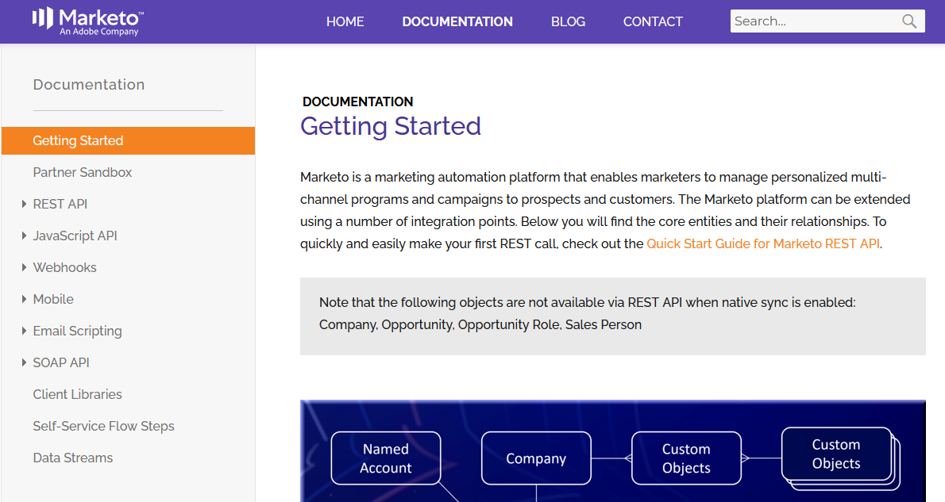
Task: Open SOAP API sidebar link
Action: [x=61, y=362]
